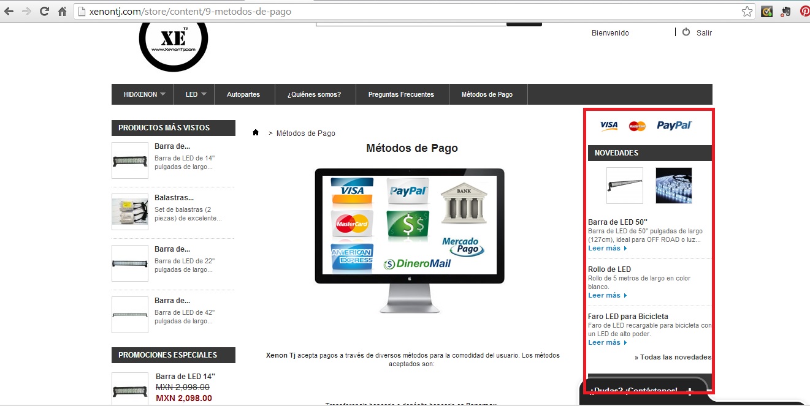The width and height of the screenshot is (810, 406).
Task: Click the power icon beside Salir
Action: [x=686, y=32]
